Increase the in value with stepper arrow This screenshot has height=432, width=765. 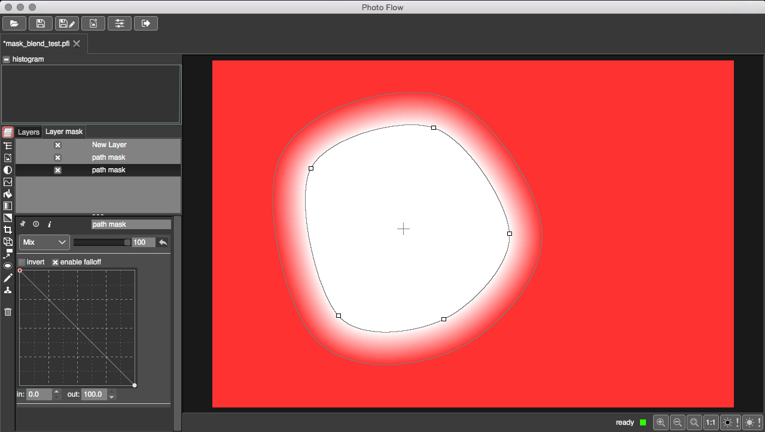57,392
